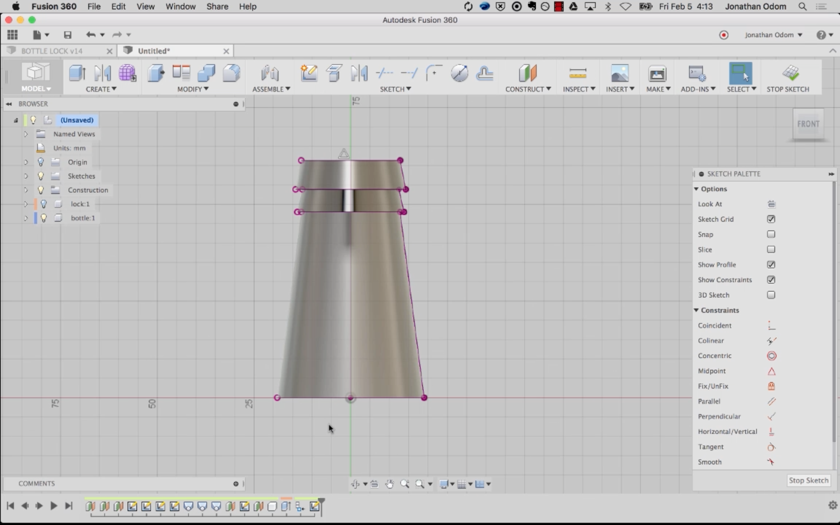Click the Mirror icon in Sketch toolbar
Image resolution: width=840 pixels, height=525 pixels.
tap(359, 73)
